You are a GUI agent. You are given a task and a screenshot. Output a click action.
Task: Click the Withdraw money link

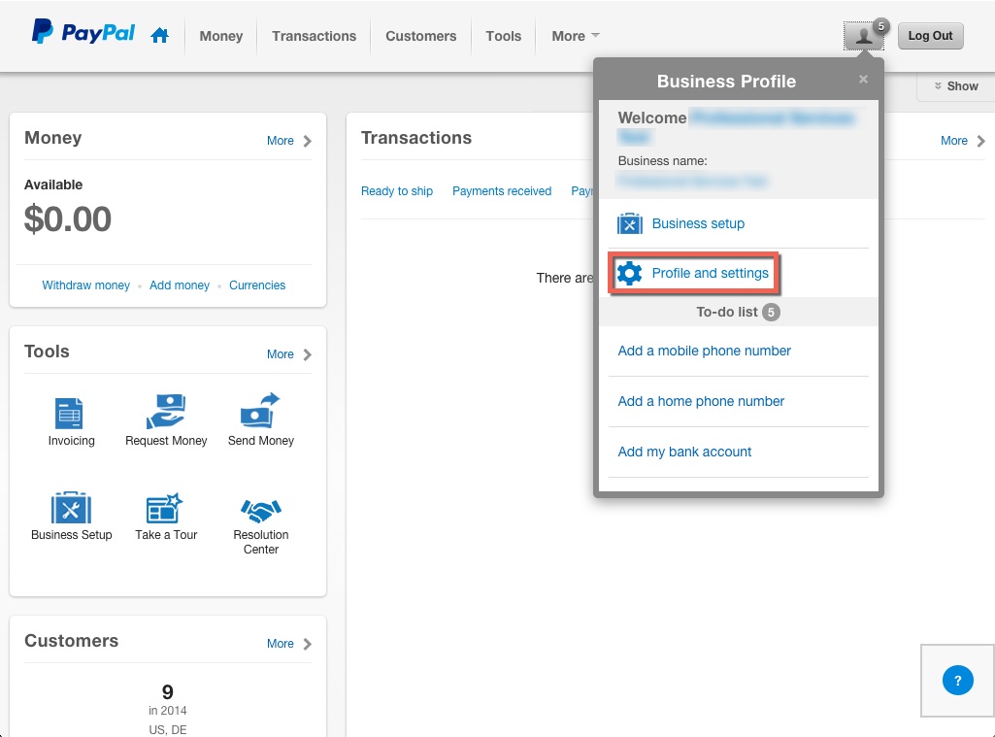click(85, 285)
